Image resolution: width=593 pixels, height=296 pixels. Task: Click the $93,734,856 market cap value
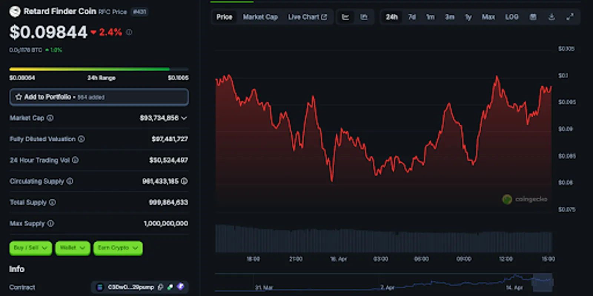pos(159,118)
